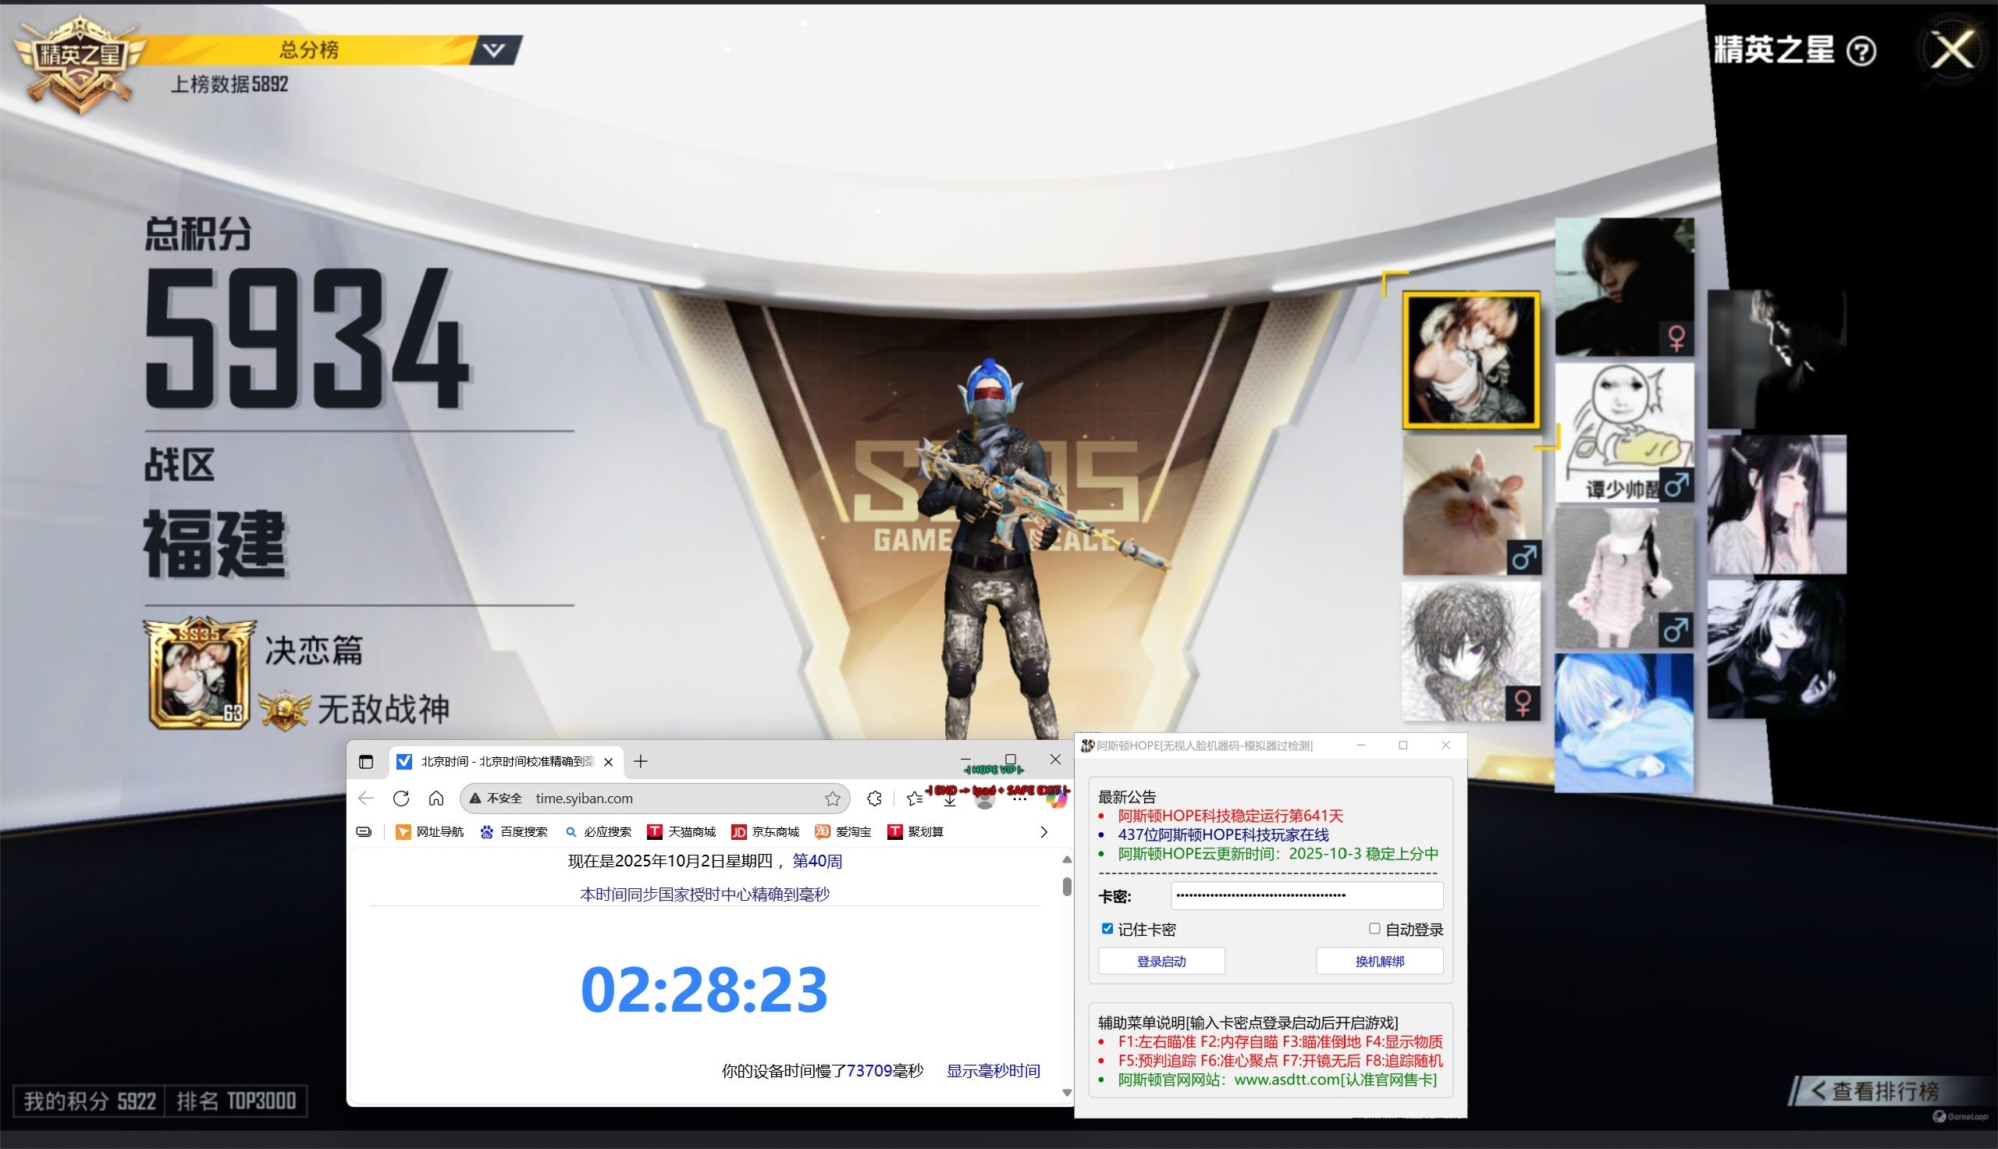Click the 精英之星 help question mark icon
1998x1149 pixels.
[1861, 52]
